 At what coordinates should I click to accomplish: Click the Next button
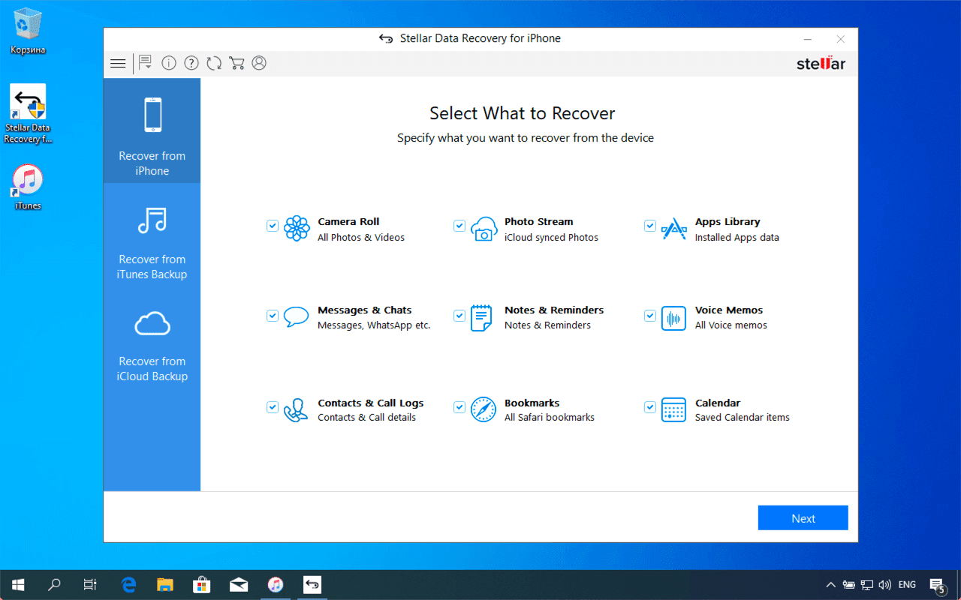[x=803, y=518]
